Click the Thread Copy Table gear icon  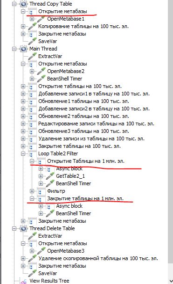click(23, 4)
